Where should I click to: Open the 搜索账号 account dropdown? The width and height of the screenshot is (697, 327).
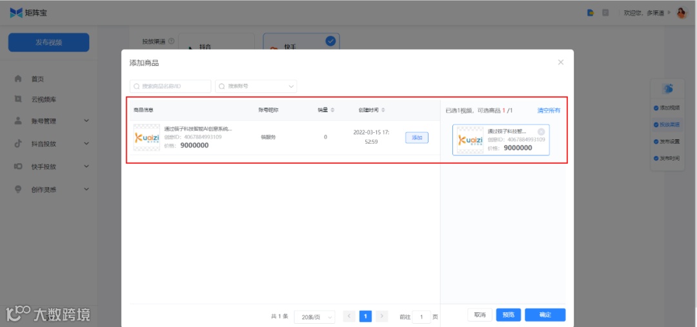(256, 86)
